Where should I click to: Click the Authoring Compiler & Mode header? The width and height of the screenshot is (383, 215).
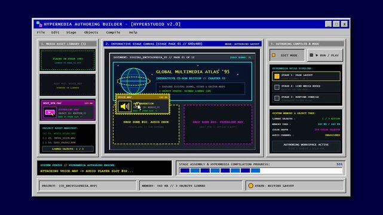[x=306, y=44]
